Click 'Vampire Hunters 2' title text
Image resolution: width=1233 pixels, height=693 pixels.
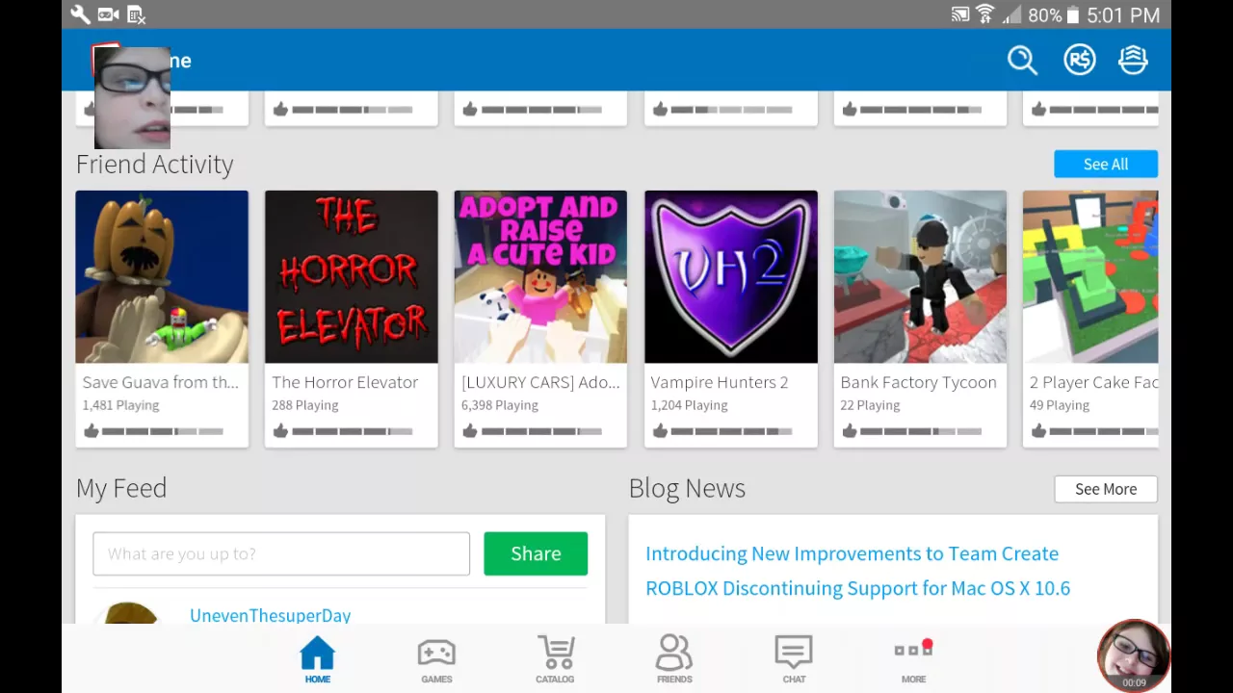pyautogui.click(x=720, y=382)
